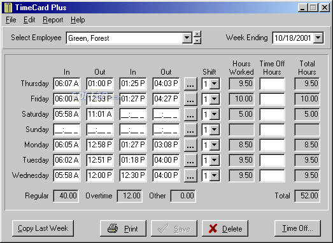Open Saturday Shift dropdown
Viewport: 333px width, 243px height.
215,114
